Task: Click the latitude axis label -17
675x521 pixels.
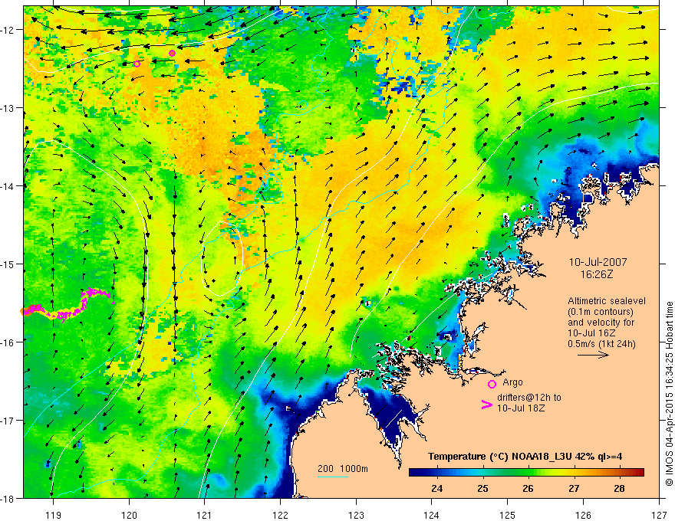Action: (9, 420)
